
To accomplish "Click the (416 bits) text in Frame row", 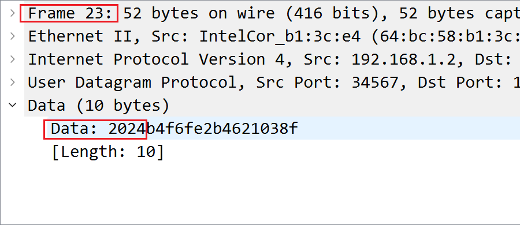I will pos(332,14).
